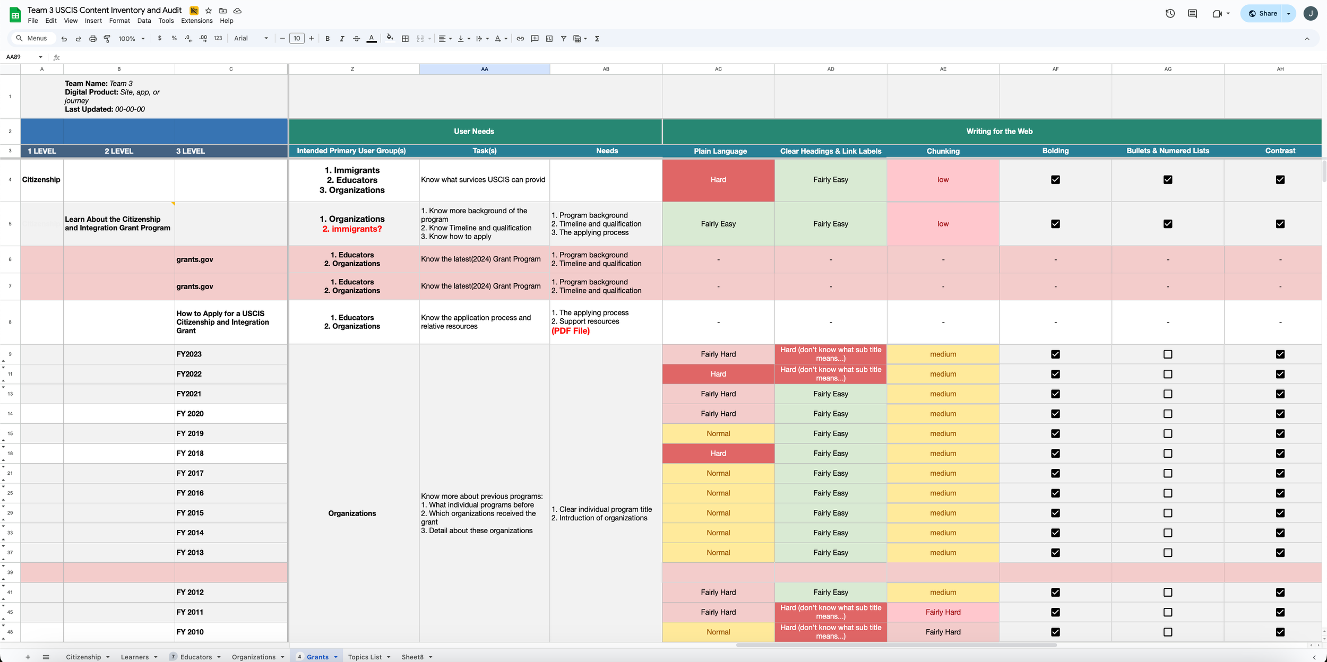Open the borders tool
The image size is (1327, 662).
pos(405,39)
